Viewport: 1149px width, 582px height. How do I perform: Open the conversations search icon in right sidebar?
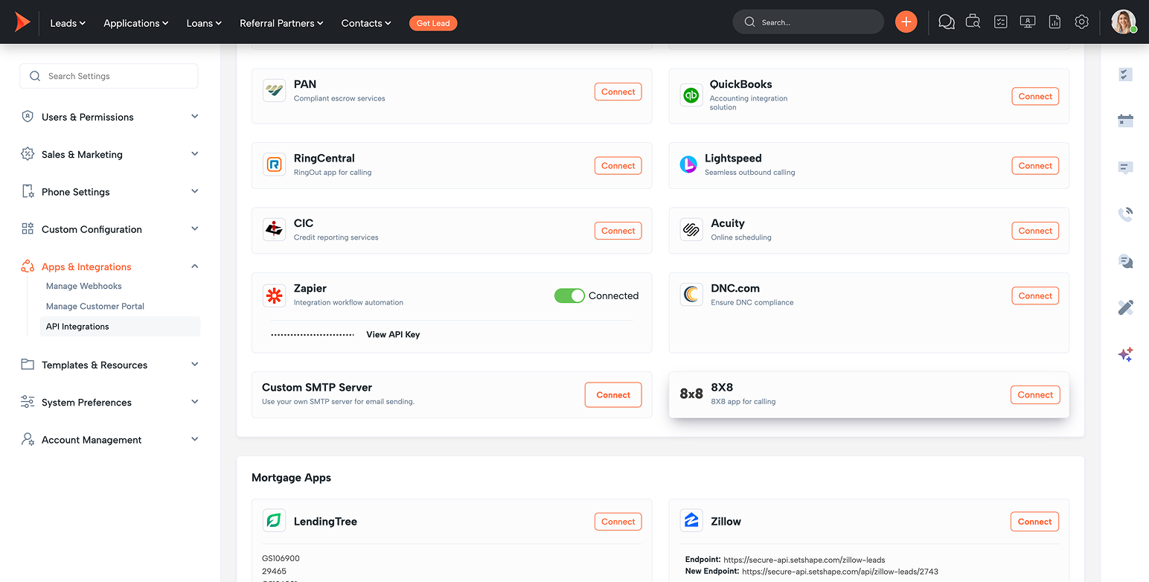(x=1125, y=261)
